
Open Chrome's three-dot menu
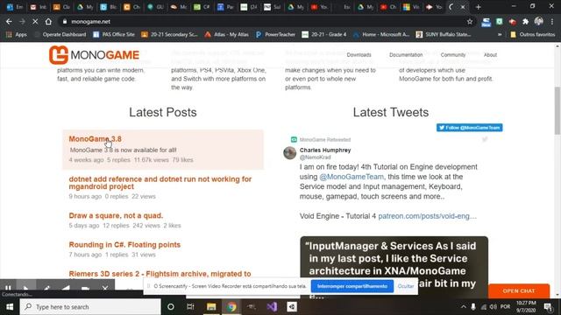pyautogui.click(x=552, y=21)
